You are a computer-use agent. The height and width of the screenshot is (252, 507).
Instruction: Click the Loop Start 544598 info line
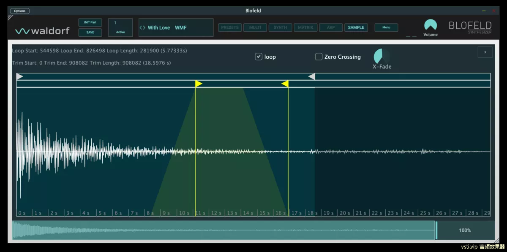100,51
